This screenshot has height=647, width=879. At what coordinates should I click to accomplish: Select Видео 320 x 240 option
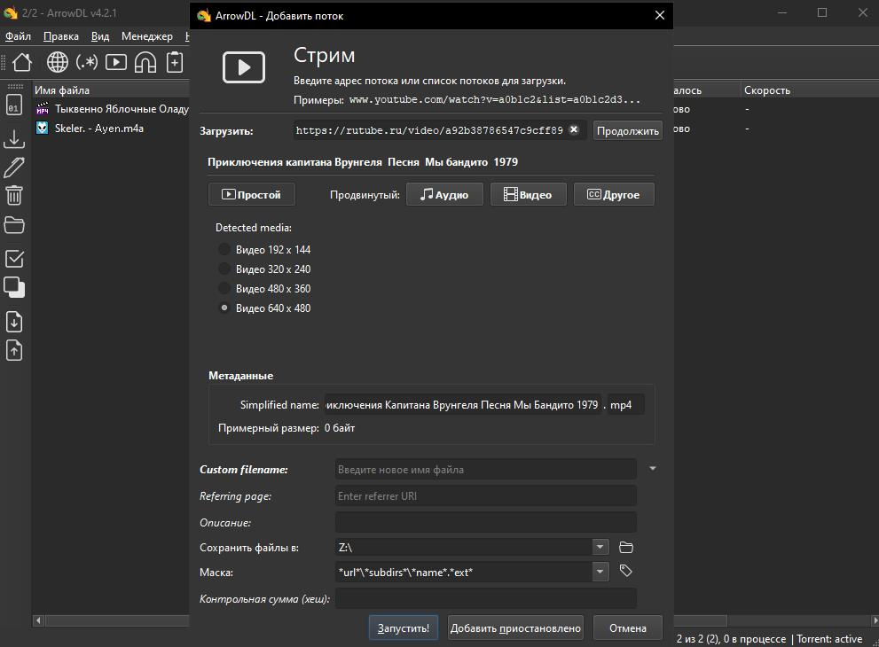(224, 269)
